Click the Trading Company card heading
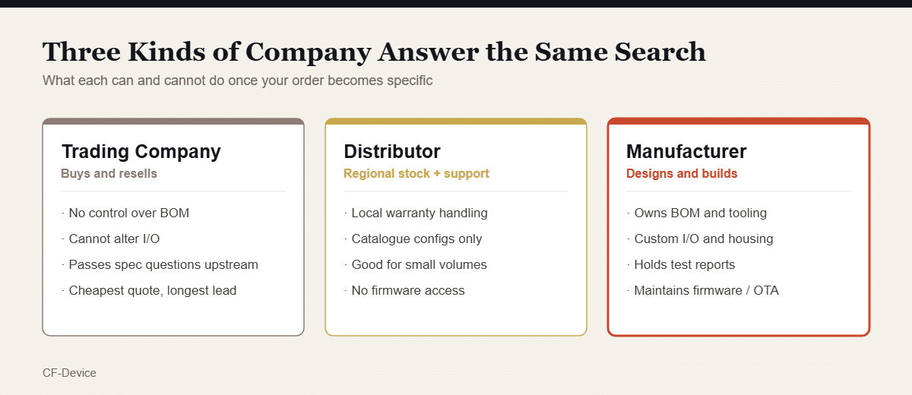 point(141,151)
